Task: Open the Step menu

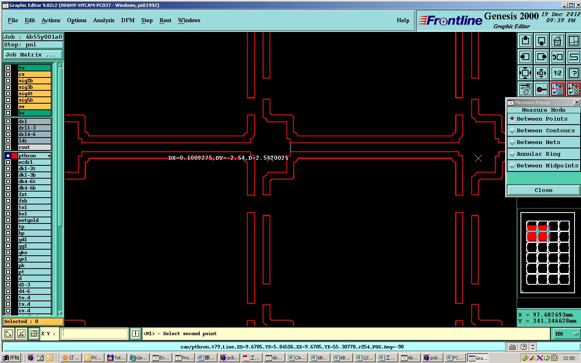Action: coord(147,21)
